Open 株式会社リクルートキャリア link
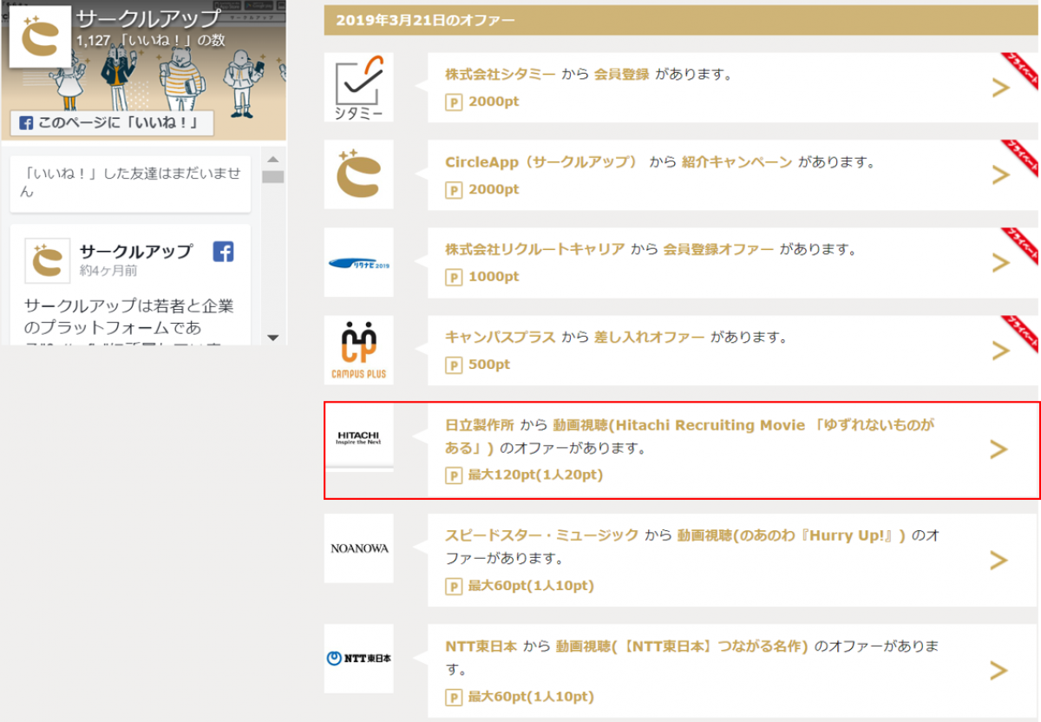This screenshot has width=1041, height=722. pyautogui.click(x=534, y=249)
